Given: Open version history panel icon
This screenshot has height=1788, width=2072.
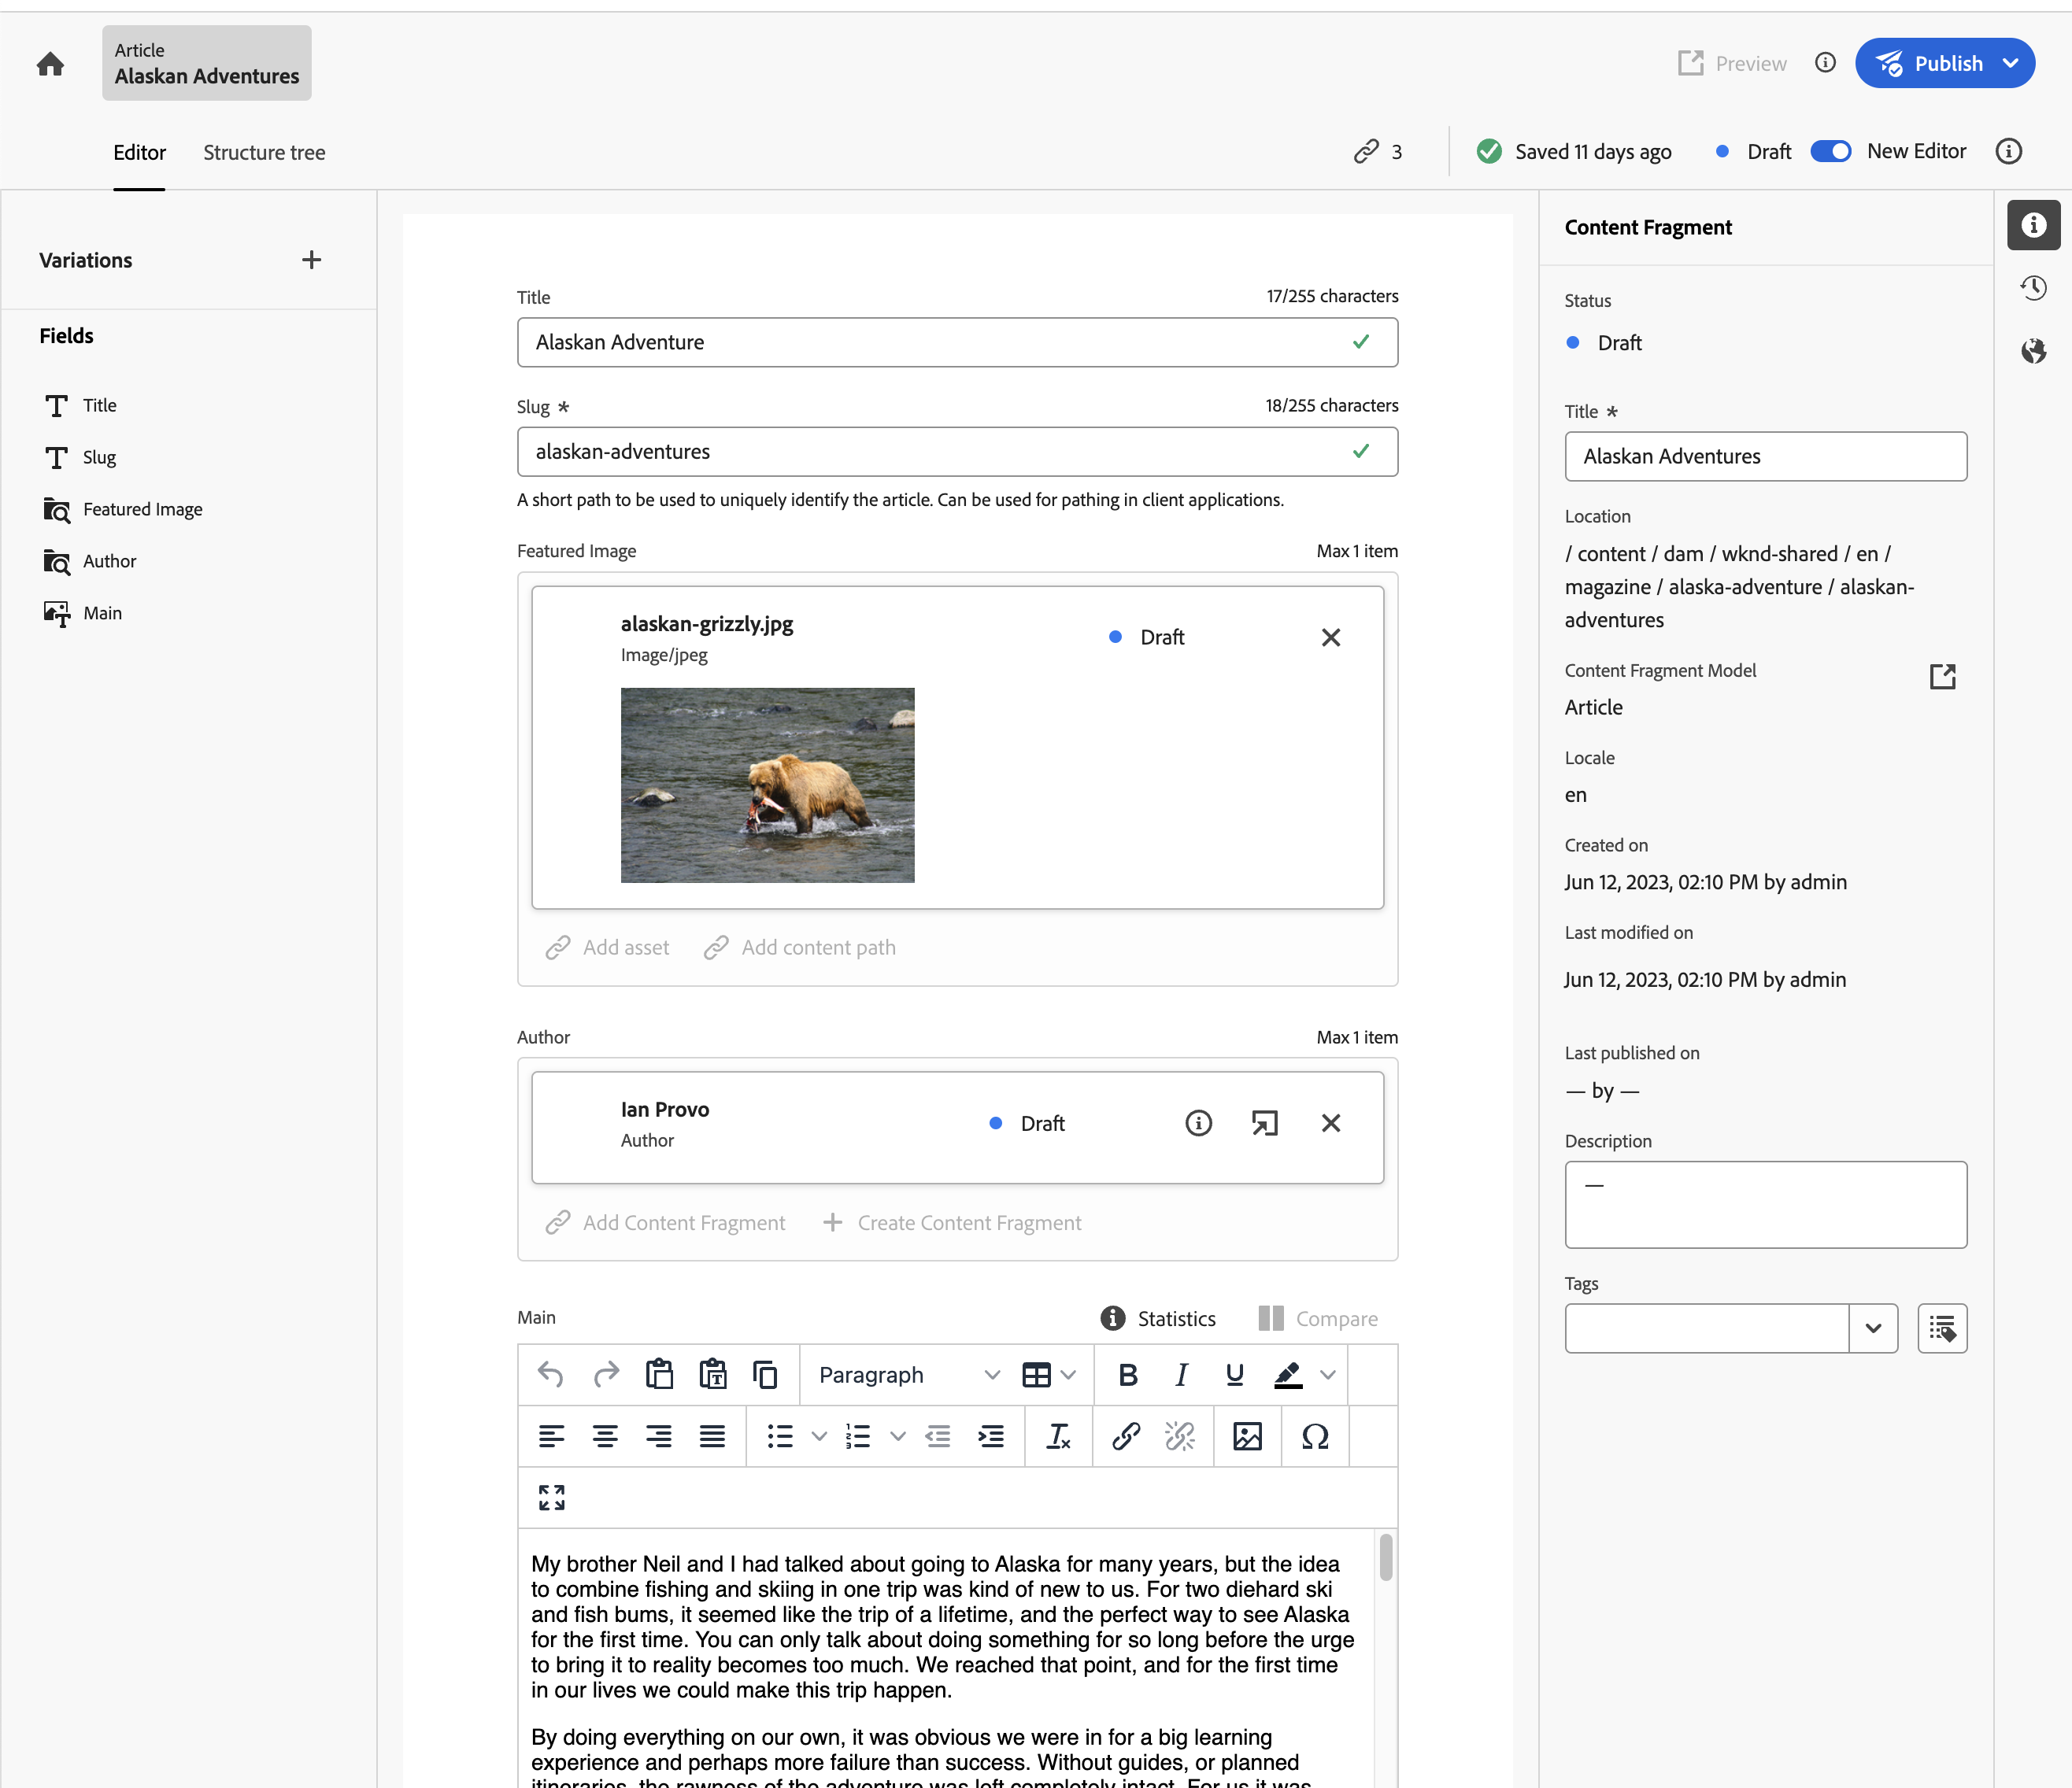Looking at the screenshot, I should [2033, 288].
